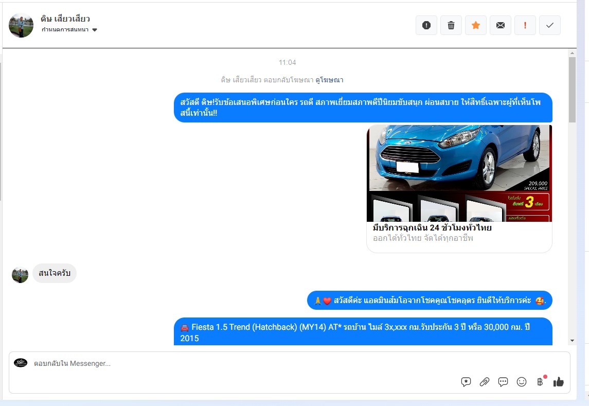Screen dimensions: 589x406
Task: Select the customer message สนใจครับ
Action: coord(55,273)
